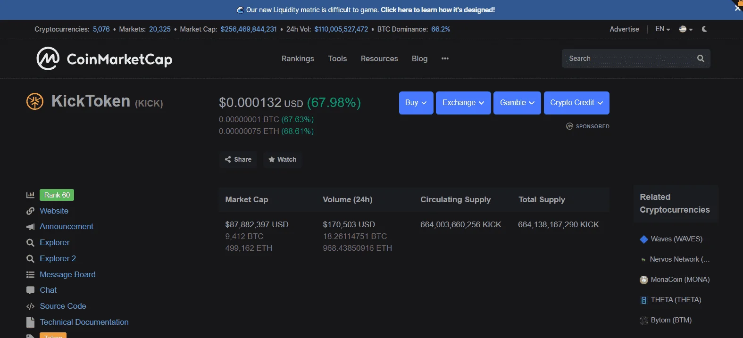The height and width of the screenshot is (338, 743).
Task: Open the KickToken Website link
Action: (54, 211)
